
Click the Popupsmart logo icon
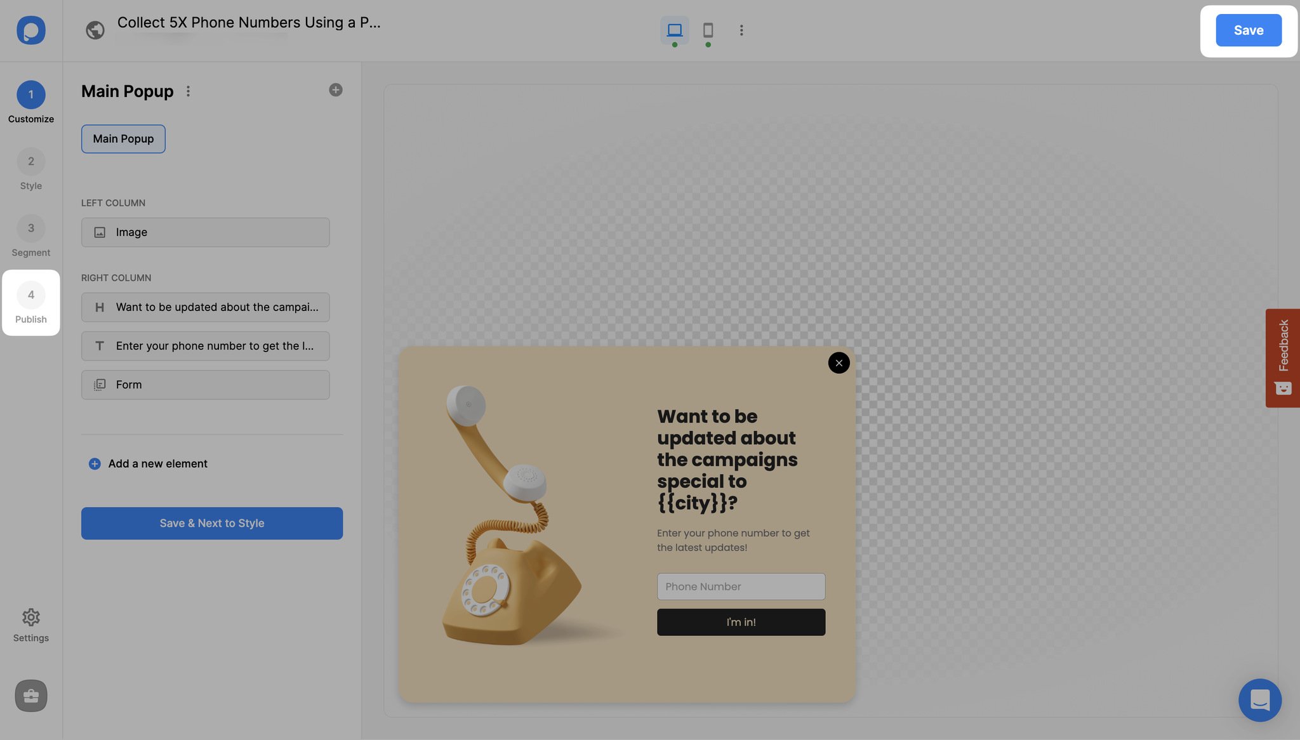(x=31, y=30)
